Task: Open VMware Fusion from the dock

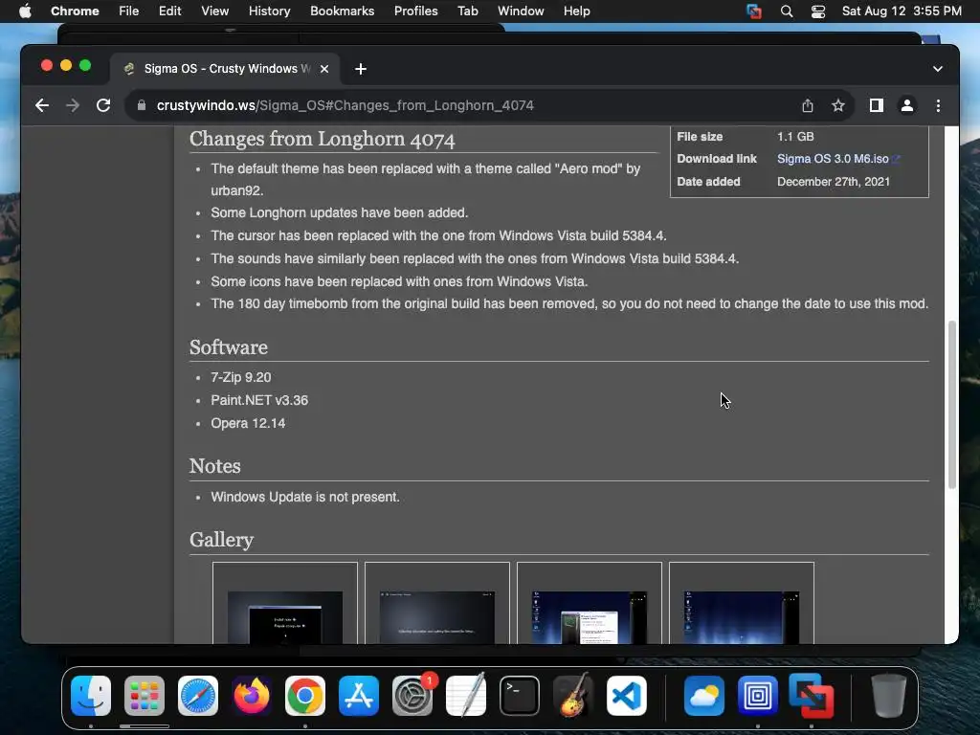Action: tap(812, 696)
